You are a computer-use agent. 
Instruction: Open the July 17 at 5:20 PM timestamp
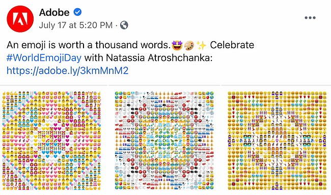click(x=76, y=25)
